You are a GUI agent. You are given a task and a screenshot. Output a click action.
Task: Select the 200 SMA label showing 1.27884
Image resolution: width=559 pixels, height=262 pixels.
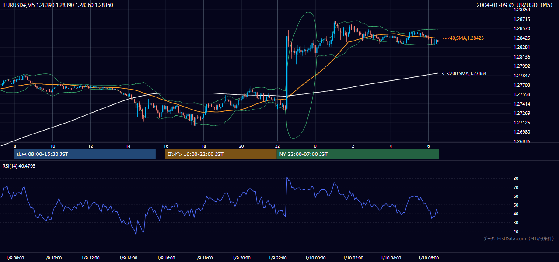point(464,73)
